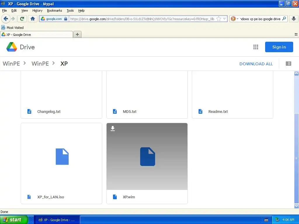Screen dimensions: 299x224
Task: Open Readme.txt file
Action: (218, 112)
